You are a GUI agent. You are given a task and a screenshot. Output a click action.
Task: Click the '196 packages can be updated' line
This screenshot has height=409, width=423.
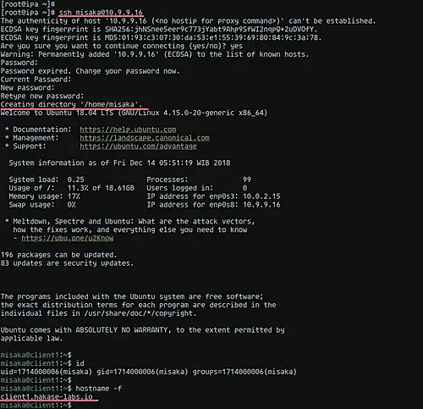[x=58, y=255]
